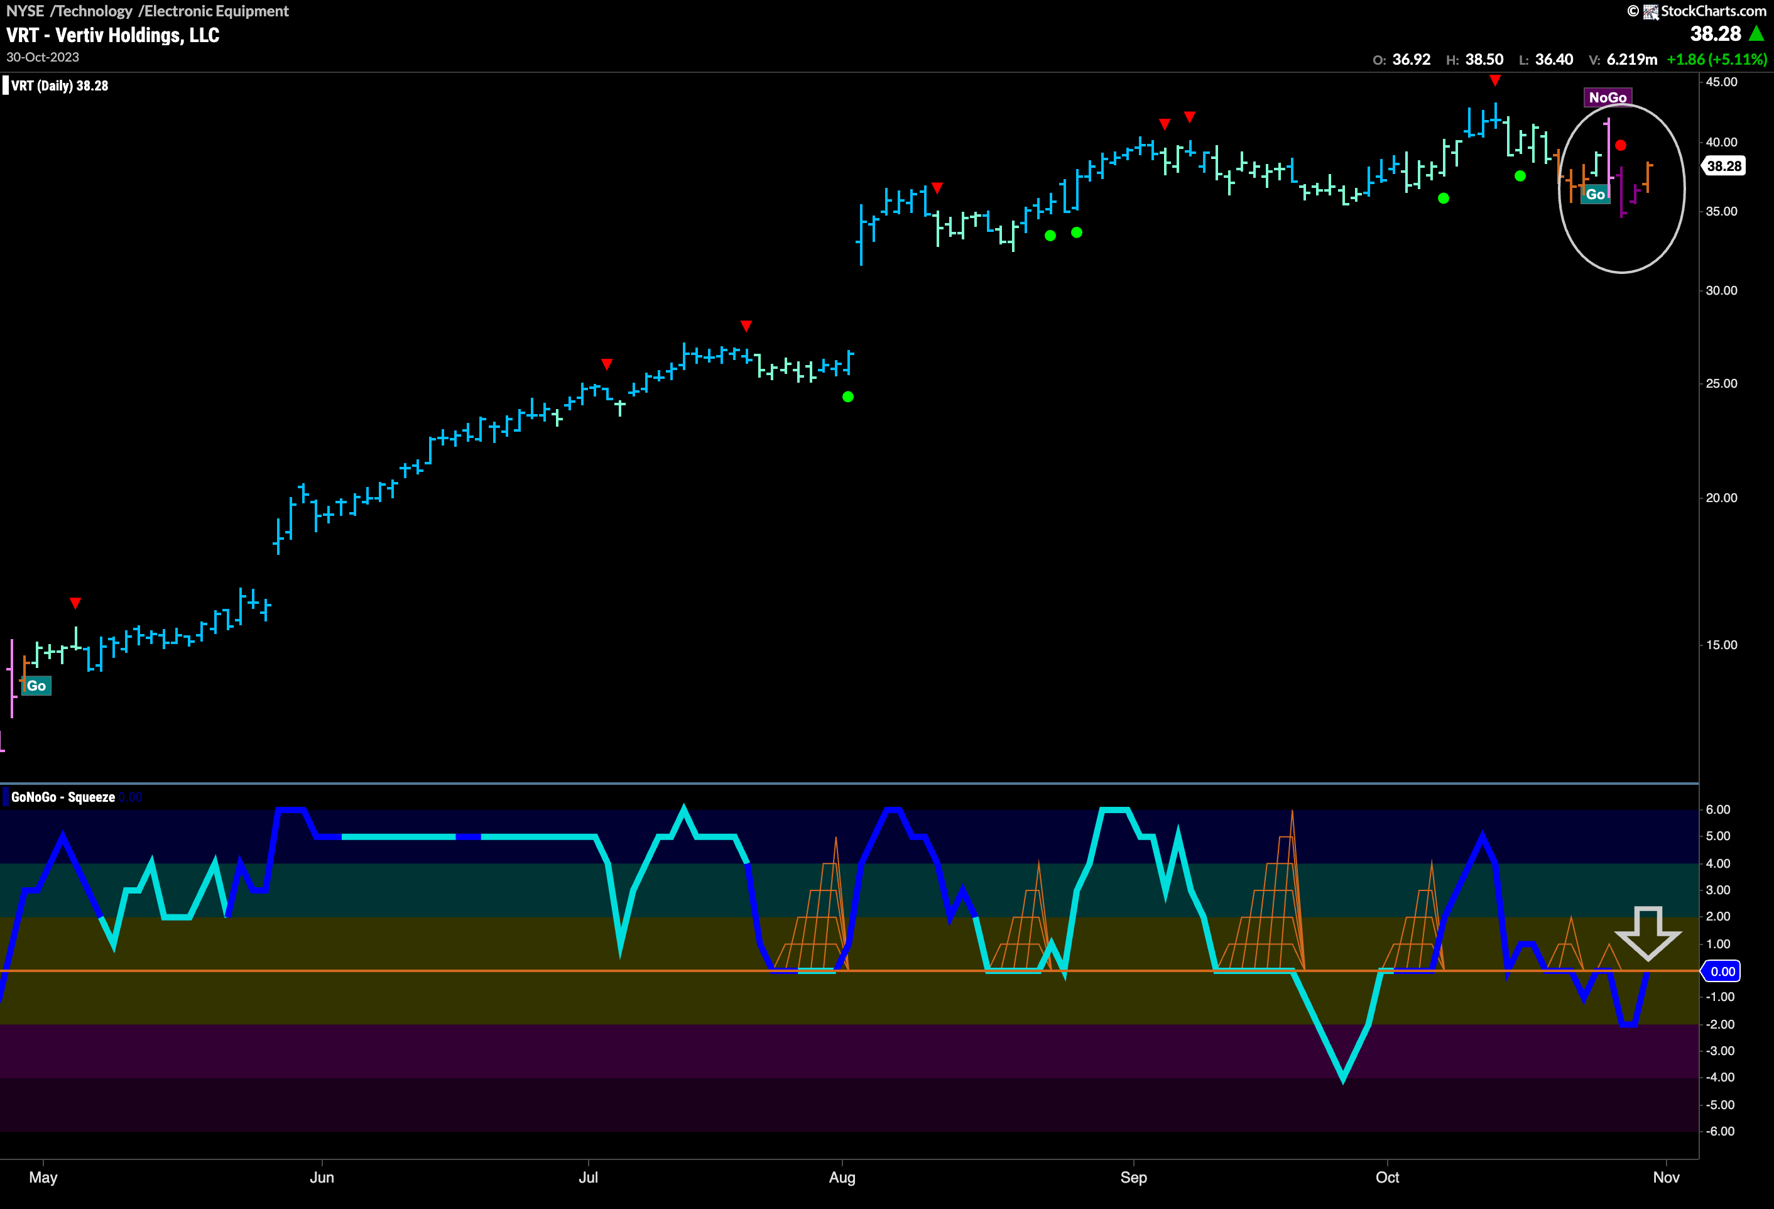Viewport: 1774px width, 1209px height.
Task: Click the 15.00 price axis label
Action: pos(1722,645)
